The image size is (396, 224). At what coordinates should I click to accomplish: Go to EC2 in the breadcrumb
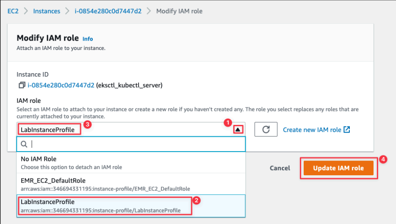coord(13,11)
